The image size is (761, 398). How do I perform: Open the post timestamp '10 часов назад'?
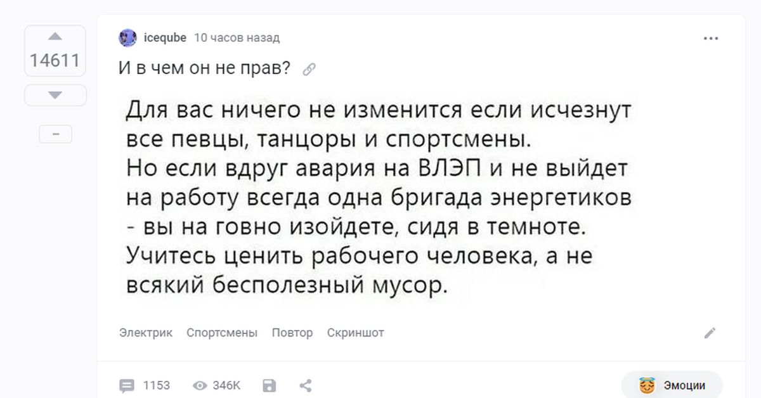[x=236, y=38]
